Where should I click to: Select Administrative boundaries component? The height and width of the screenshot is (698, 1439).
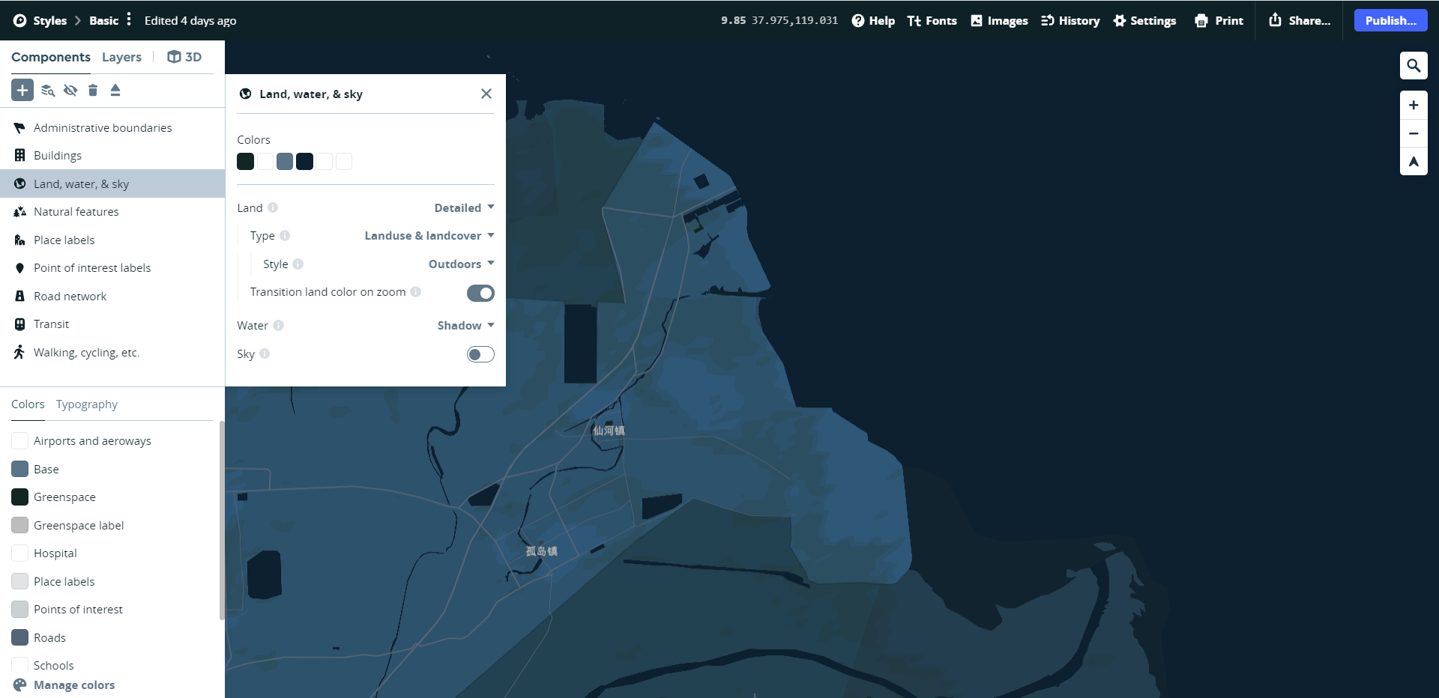[x=112, y=128]
